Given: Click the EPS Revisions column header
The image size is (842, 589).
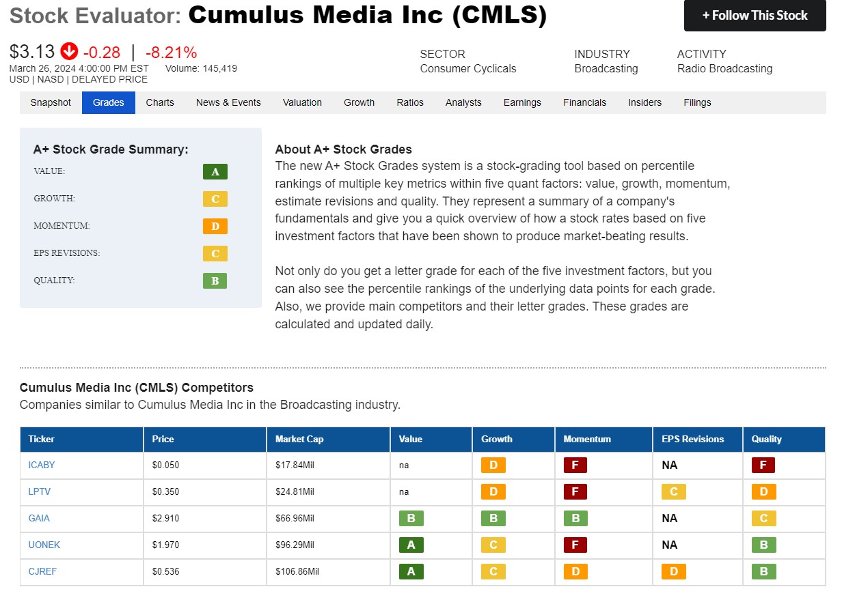Looking at the screenshot, I should (698, 439).
